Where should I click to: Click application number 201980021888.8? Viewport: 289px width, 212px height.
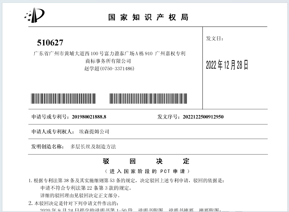pos(89,117)
